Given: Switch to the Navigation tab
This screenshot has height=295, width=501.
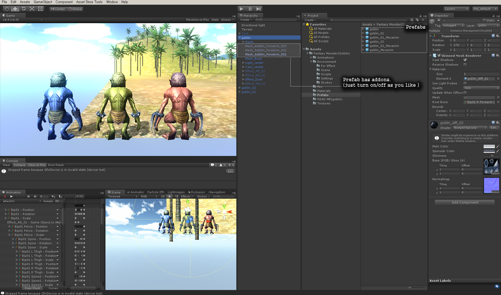Looking at the screenshot, I should tap(217, 192).
